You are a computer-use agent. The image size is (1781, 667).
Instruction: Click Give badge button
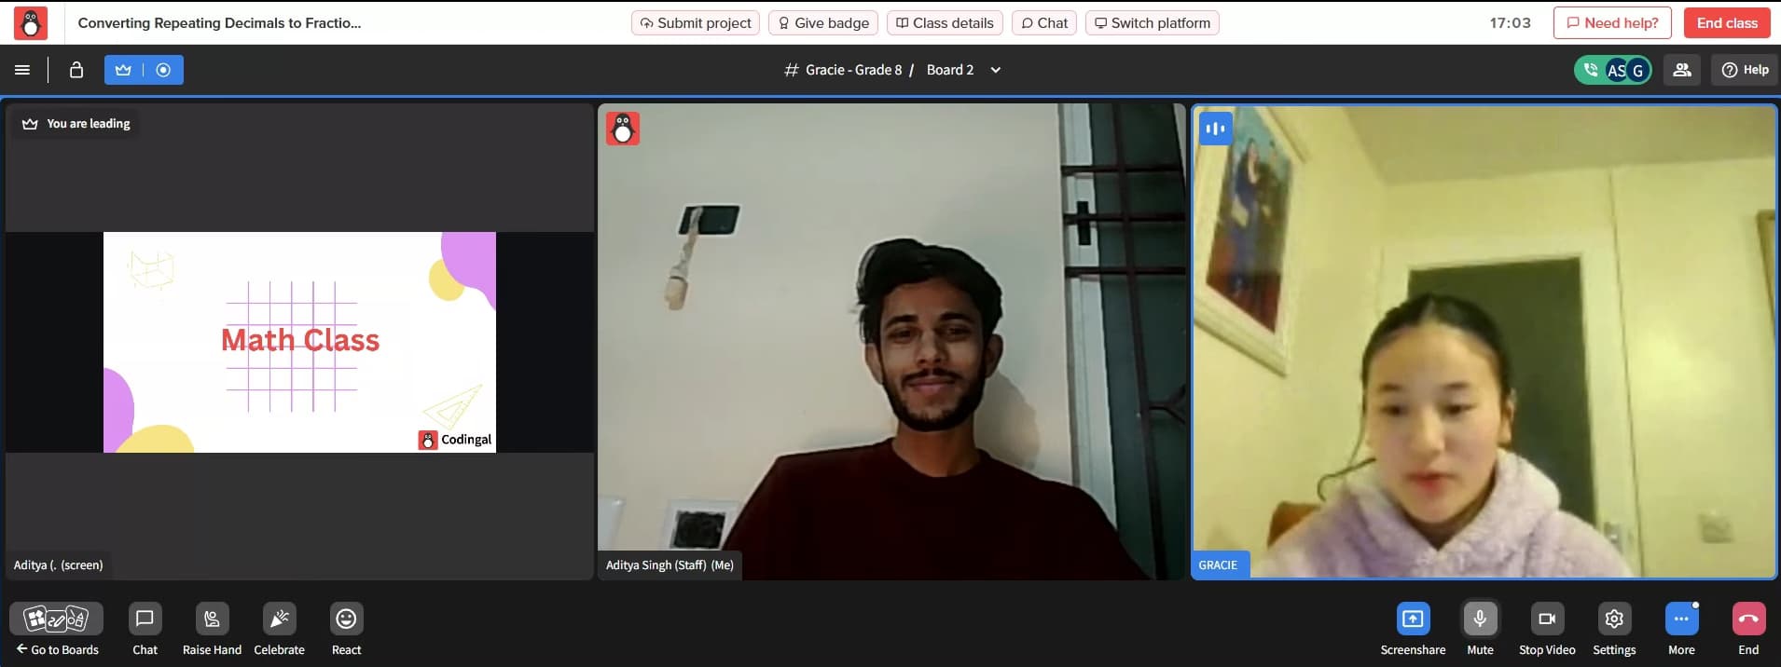[823, 23]
